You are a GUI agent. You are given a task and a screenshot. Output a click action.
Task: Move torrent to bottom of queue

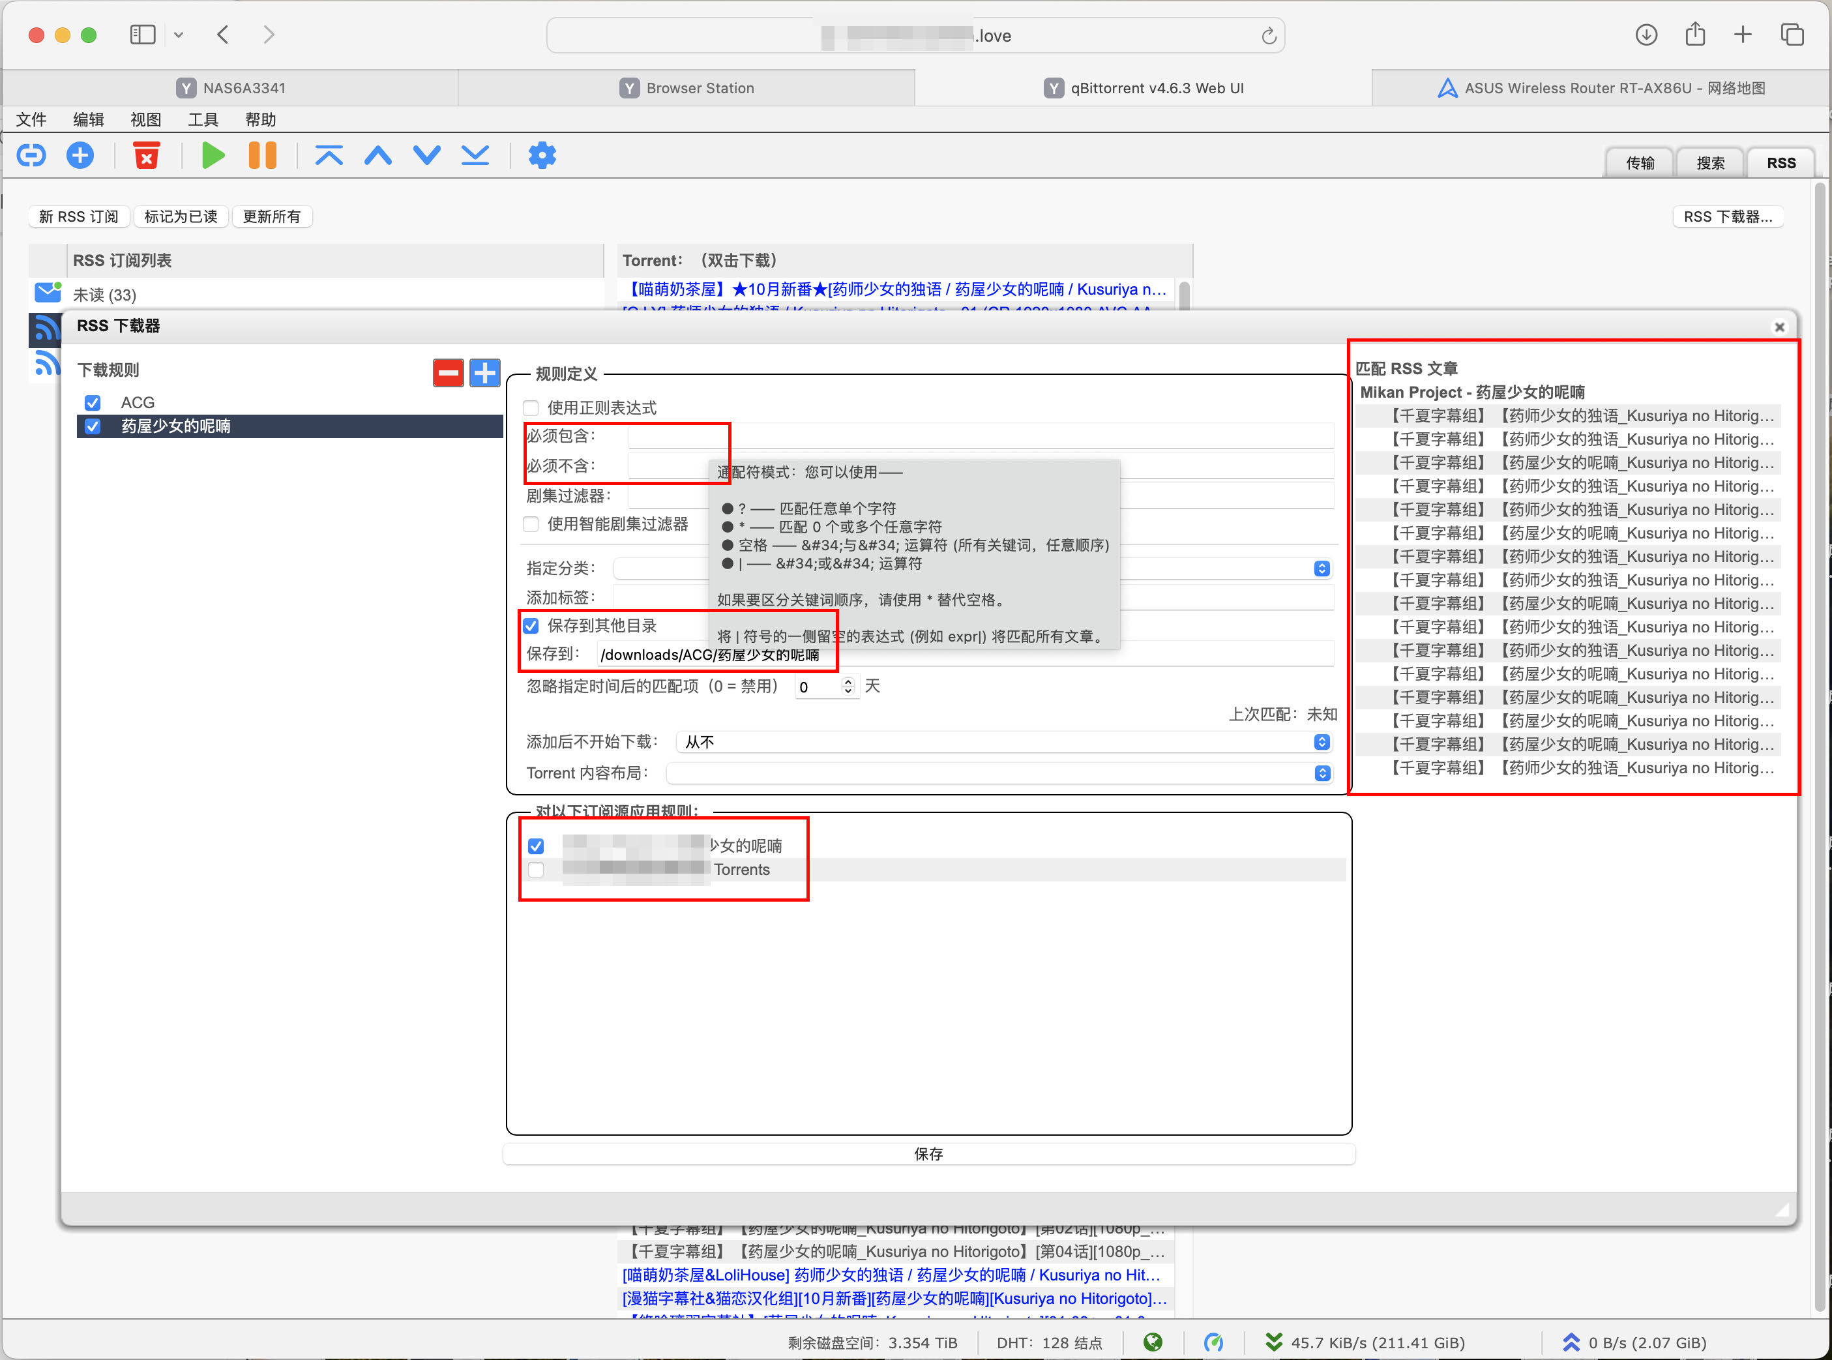(475, 155)
